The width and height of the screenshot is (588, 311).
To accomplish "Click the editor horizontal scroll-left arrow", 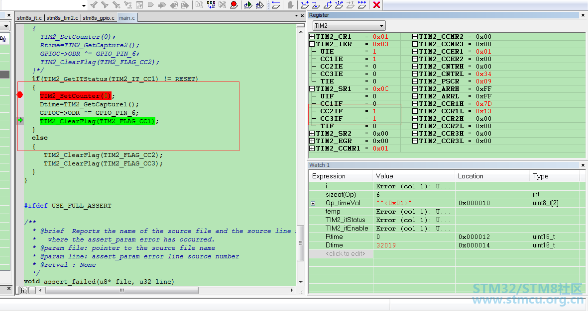I will pos(40,291).
